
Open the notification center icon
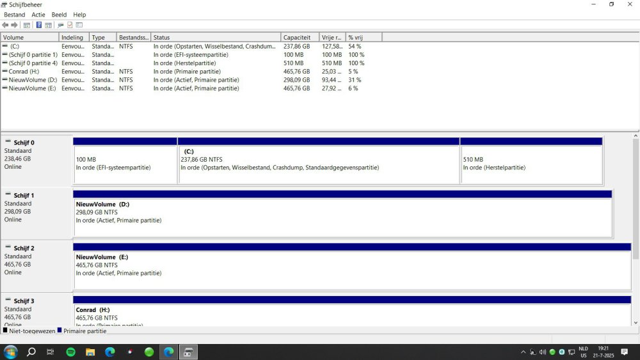[624, 352]
